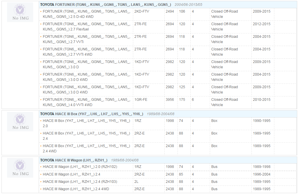Click power value 175
The height and width of the screenshot is (194, 299).
(x=182, y=100)
